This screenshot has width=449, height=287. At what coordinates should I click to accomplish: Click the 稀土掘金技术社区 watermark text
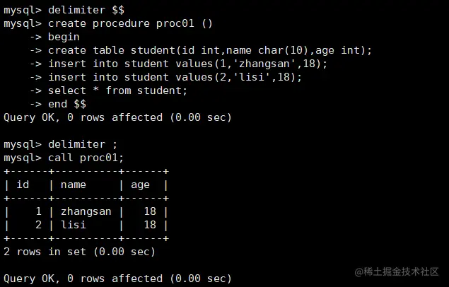click(402, 272)
